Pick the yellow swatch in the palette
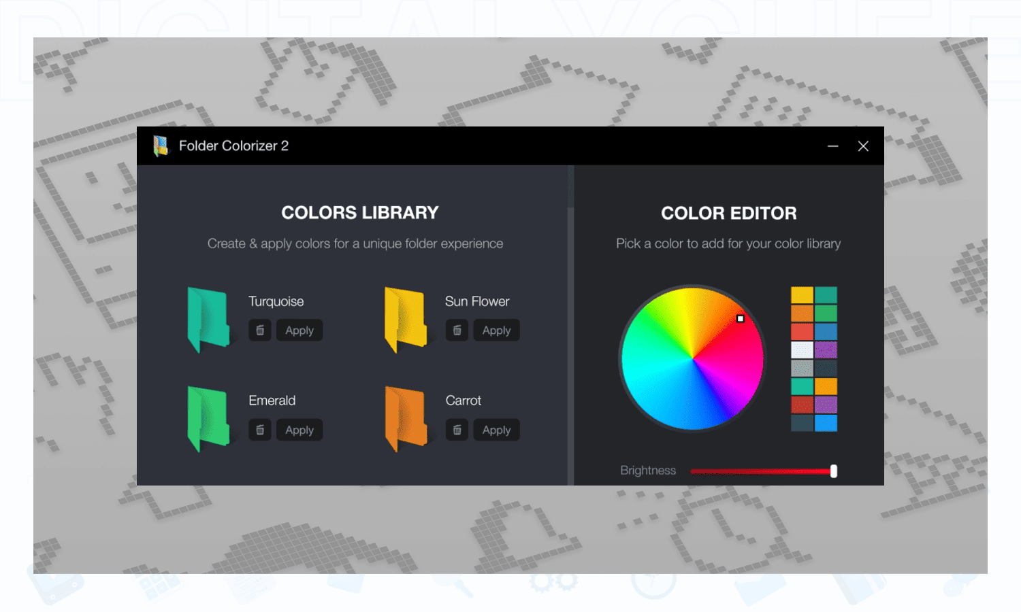The height and width of the screenshot is (612, 1021). click(802, 295)
